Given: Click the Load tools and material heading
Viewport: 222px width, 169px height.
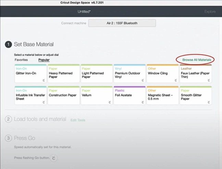Looking at the screenshot, I should click(40, 119).
